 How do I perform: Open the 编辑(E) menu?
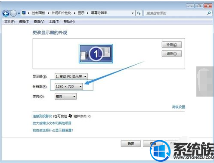24,22
